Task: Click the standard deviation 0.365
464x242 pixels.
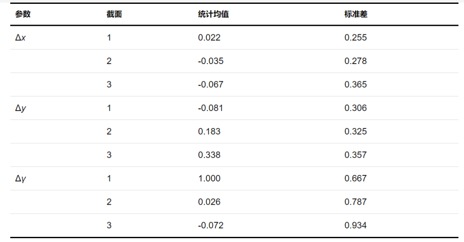Action: point(356,84)
